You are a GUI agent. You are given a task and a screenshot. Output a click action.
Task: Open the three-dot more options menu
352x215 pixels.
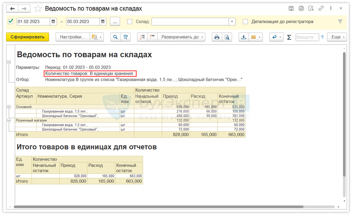(331, 9)
